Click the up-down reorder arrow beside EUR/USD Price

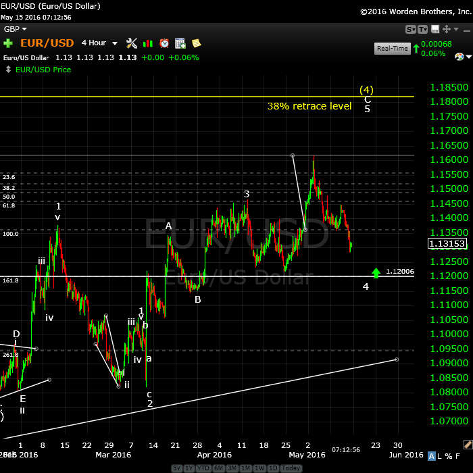click(8, 70)
